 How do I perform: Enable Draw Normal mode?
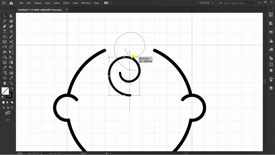point(3,108)
